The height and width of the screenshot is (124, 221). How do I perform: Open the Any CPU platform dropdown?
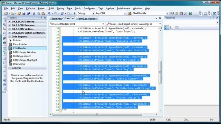(x=125, y=13)
